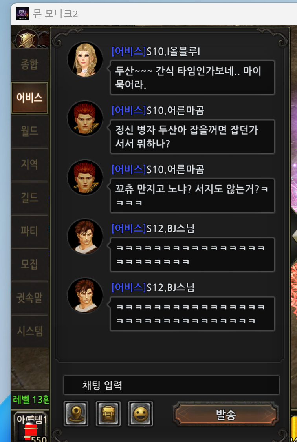This screenshot has width=297, height=442.
Task: Click first red-haired avatar of S10.어른마곰
Action: pyautogui.click(x=85, y=119)
